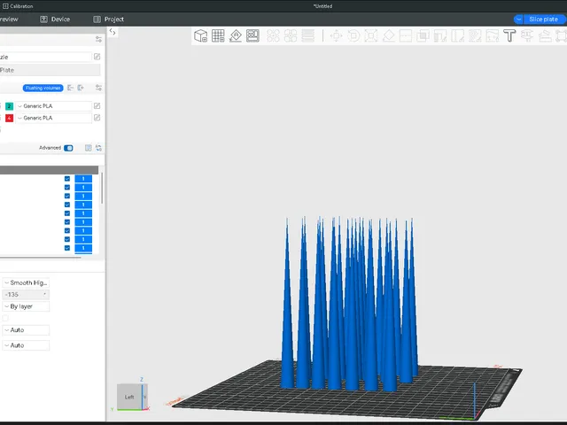Switch to the Preview tab
Image resolution: width=567 pixels, height=425 pixels.
[9, 19]
